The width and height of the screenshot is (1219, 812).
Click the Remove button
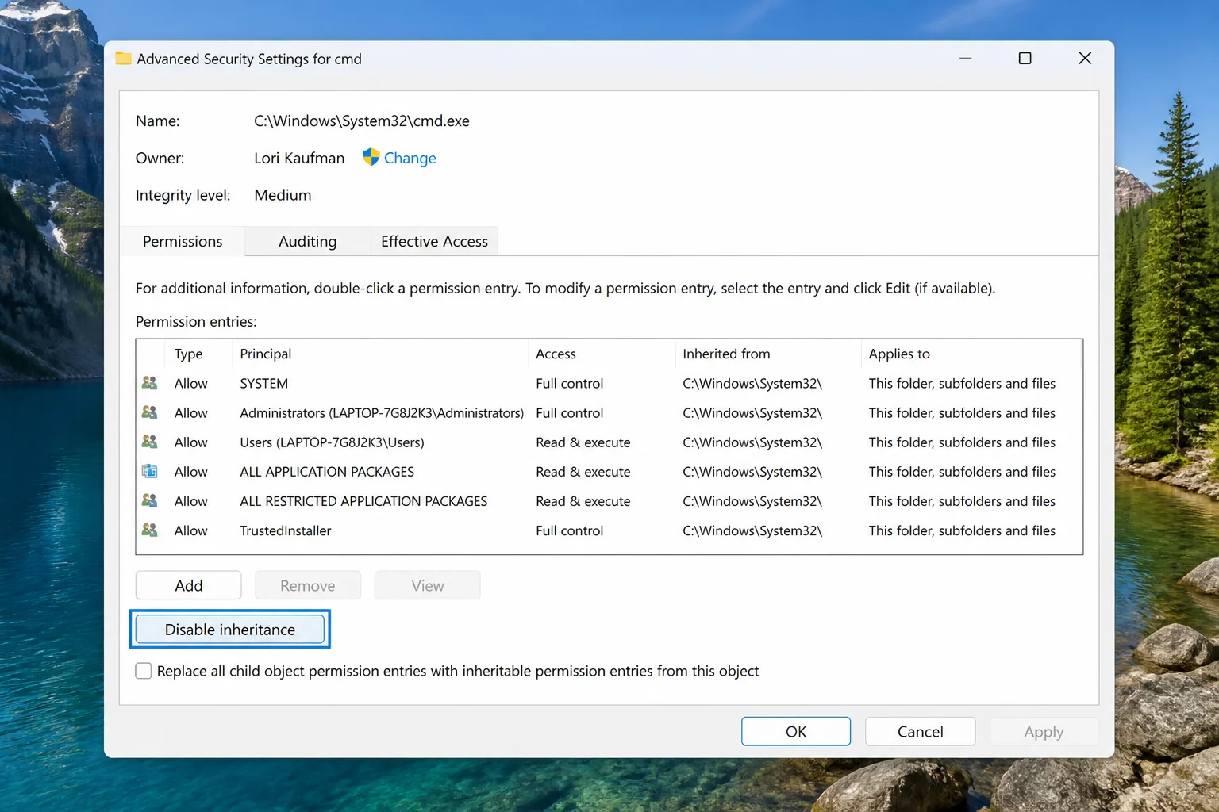tap(308, 585)
